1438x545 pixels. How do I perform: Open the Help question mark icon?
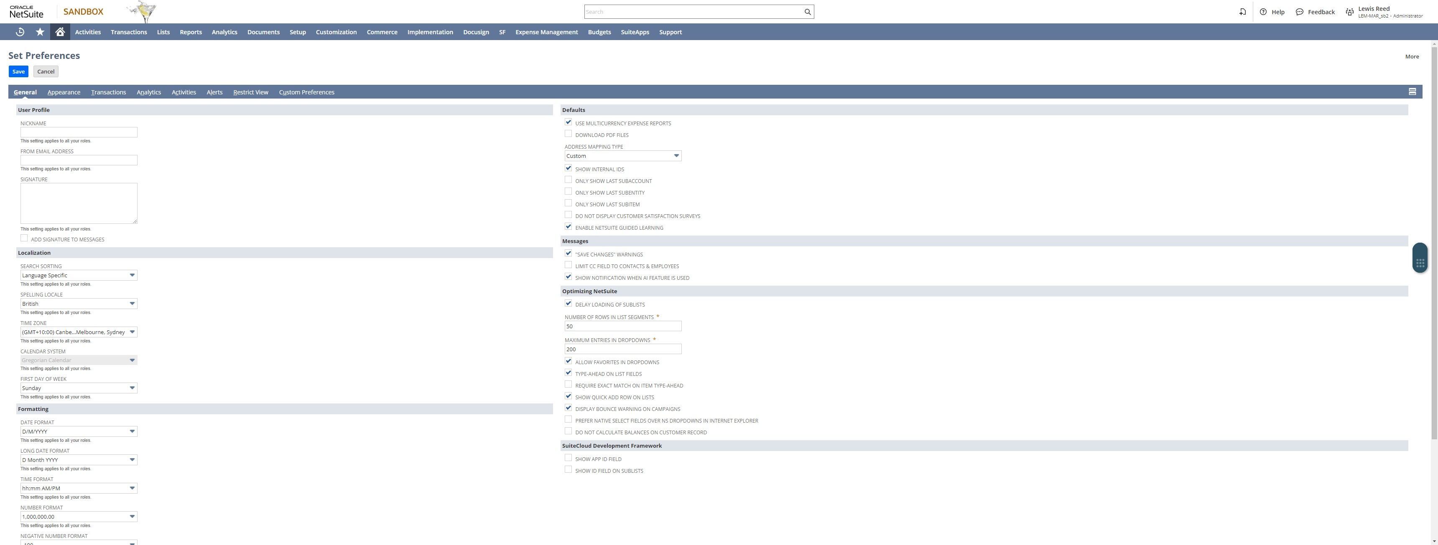pos(1263,12)
